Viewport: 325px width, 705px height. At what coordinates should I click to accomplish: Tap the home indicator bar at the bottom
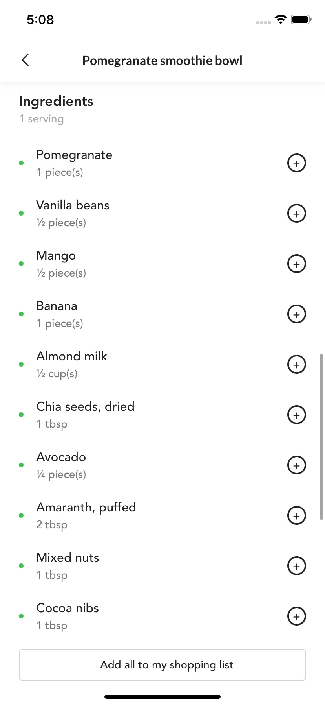(x=162, y=697)
